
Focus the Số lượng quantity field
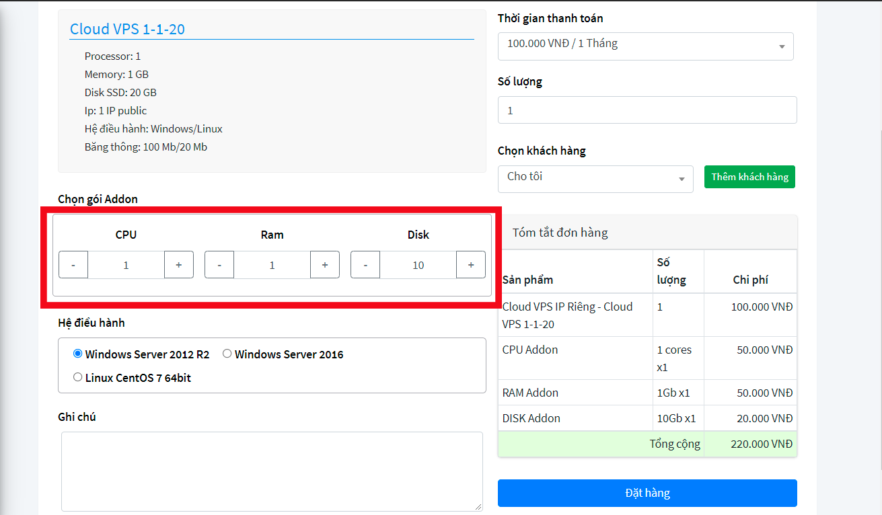(x=647, y=110)
